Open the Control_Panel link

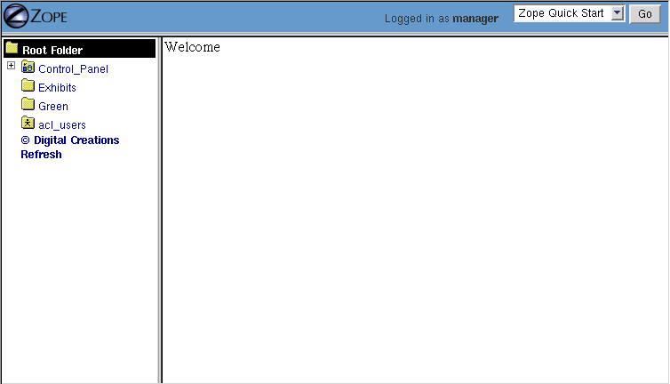pos(73,69)
